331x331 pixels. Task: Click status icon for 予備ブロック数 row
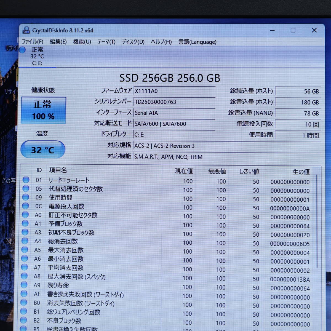(x=25, y=223)
